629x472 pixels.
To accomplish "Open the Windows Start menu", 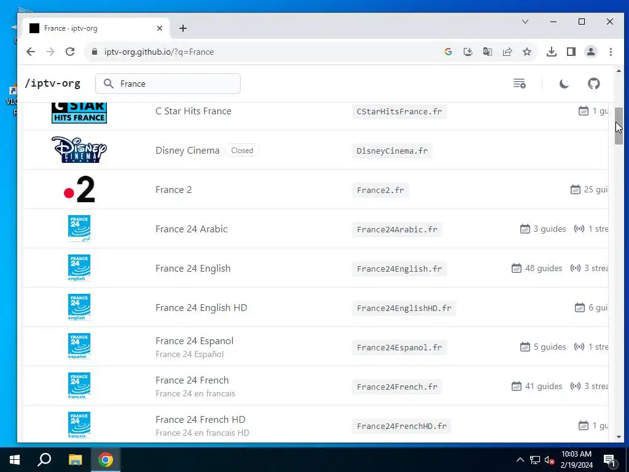I will click(x=15, y=460).
